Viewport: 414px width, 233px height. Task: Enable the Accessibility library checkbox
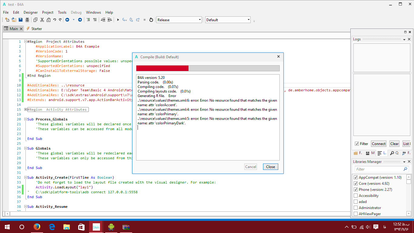(356, 196)
